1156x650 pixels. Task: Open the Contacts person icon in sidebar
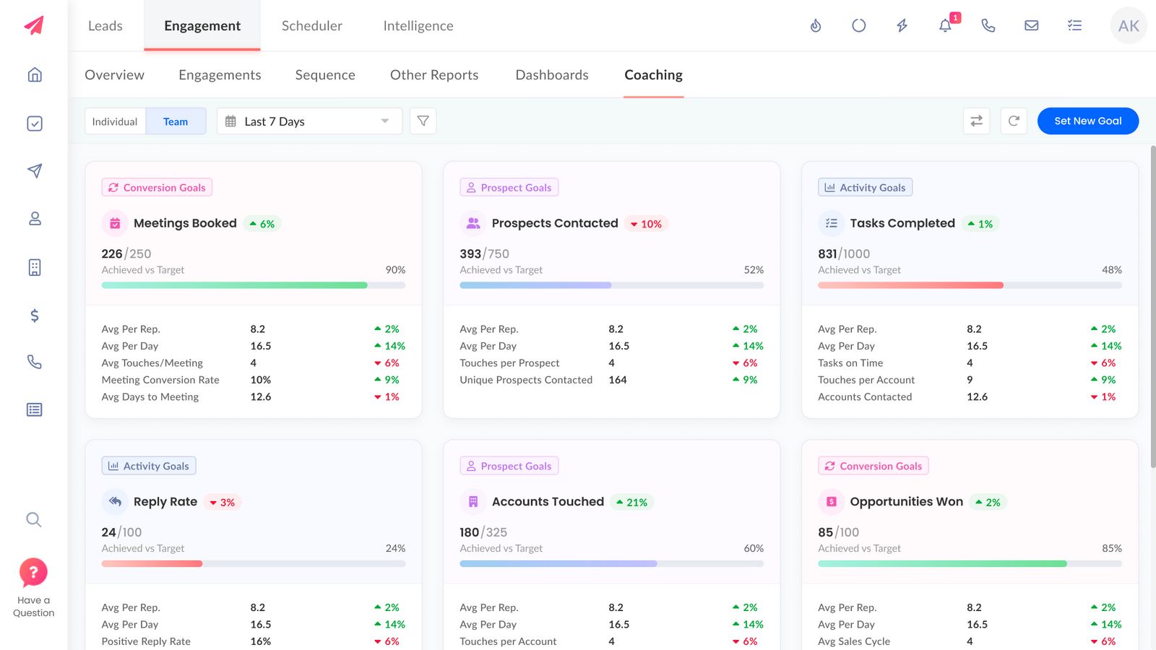pyautogui.click(x=34, y=218)
